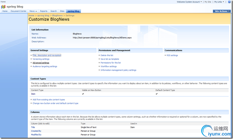Edit the Modified By column
Viewport: 233px width, 139px height.
(36, 135)
